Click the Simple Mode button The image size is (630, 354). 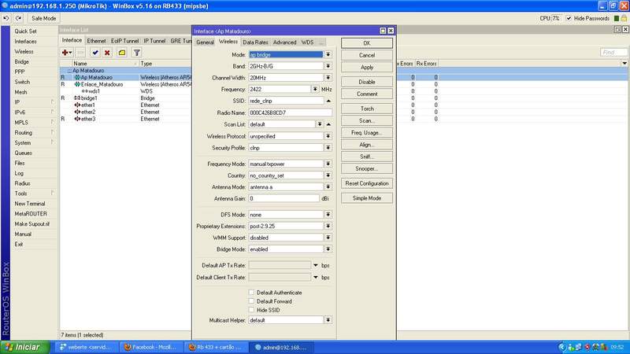pos(367,198)
